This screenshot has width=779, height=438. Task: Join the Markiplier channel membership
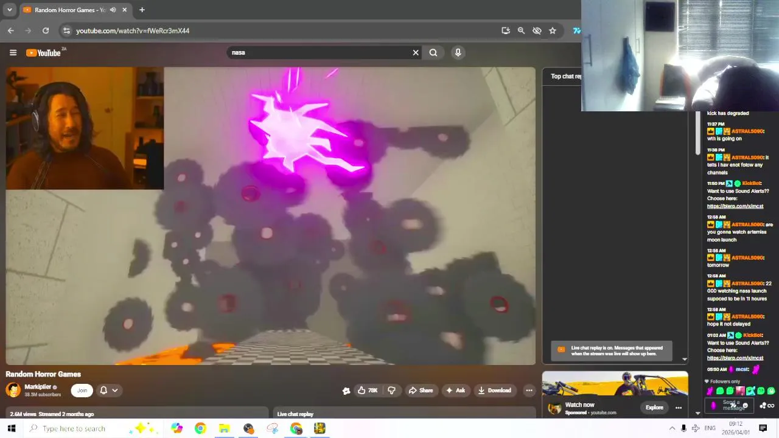coord(82,391)
